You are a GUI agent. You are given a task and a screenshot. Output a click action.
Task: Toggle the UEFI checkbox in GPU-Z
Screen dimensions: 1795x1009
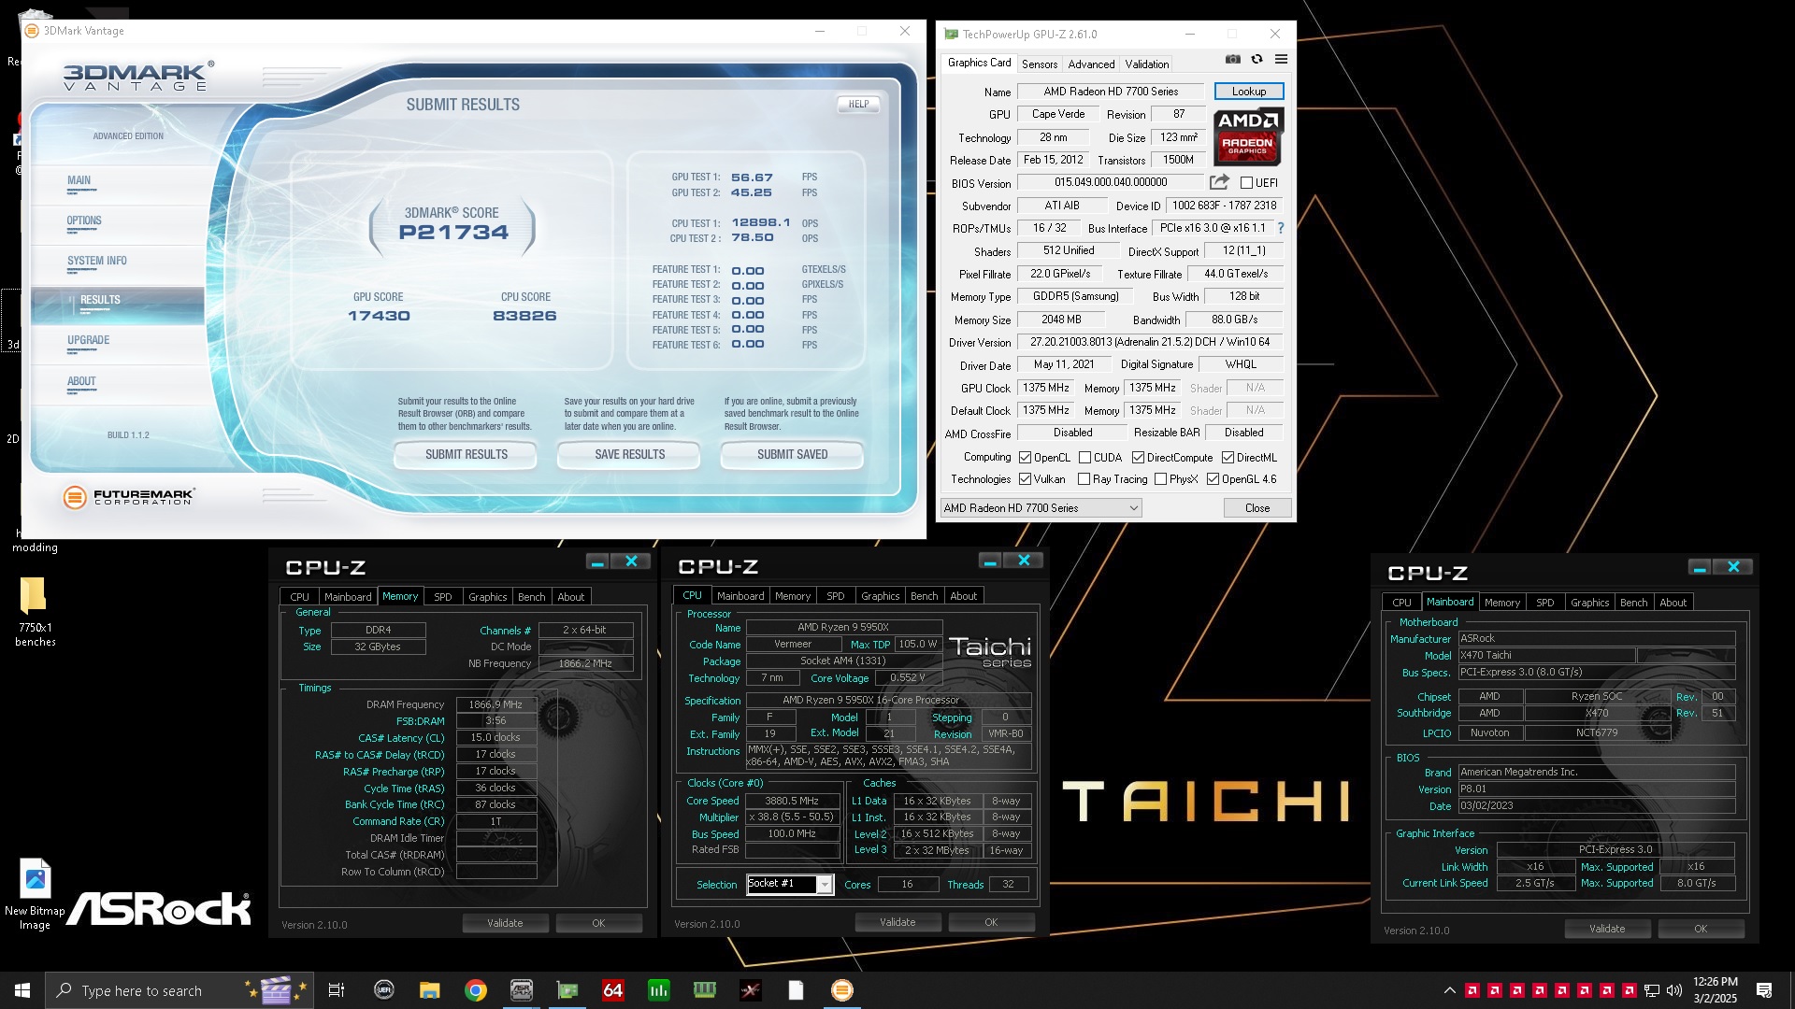pos(1246,183)
